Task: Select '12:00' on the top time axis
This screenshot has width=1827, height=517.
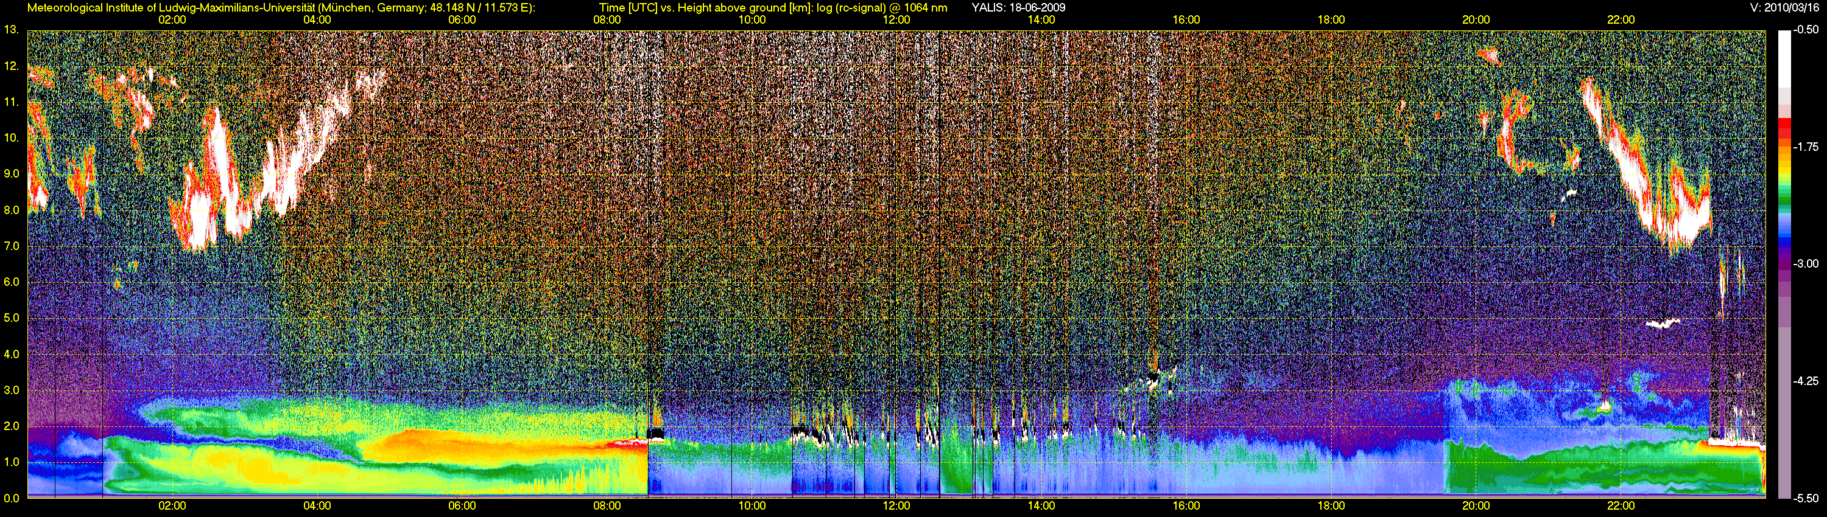Action: tap(896, 20)
